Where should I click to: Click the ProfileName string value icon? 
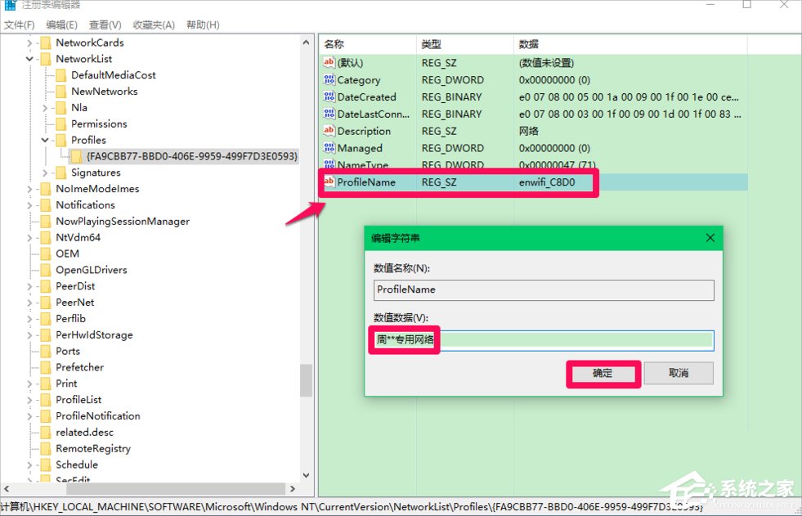[x=330, y=182]
